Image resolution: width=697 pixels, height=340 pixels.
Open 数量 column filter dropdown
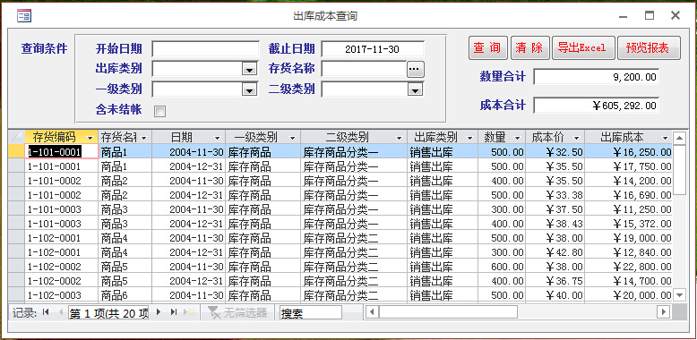tap(518, 137)
